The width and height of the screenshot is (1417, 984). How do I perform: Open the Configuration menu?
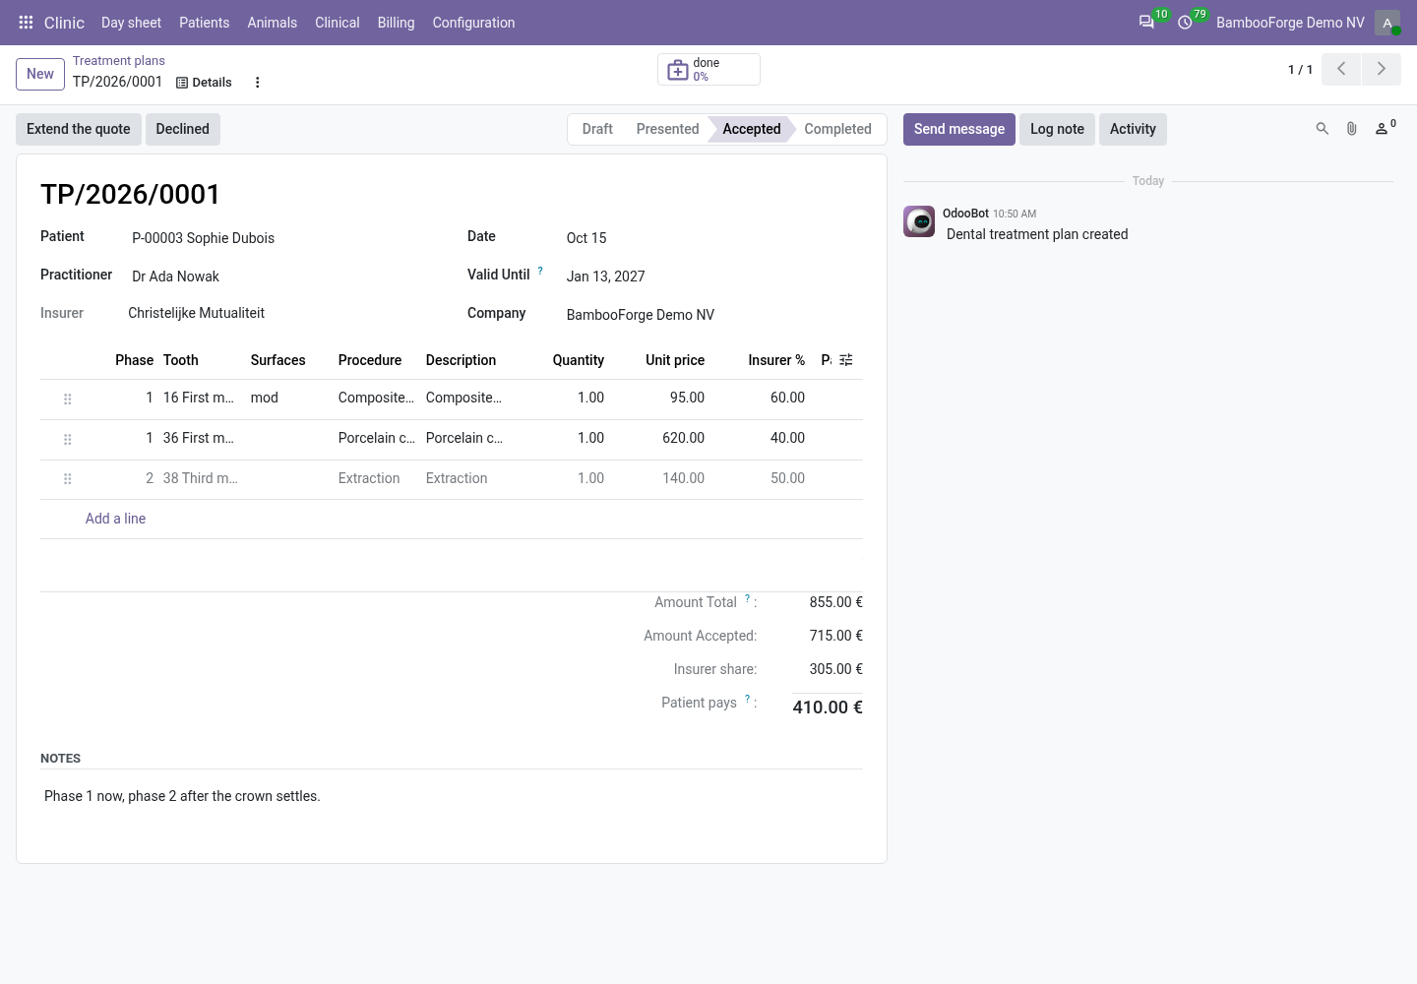coord(473,23)
